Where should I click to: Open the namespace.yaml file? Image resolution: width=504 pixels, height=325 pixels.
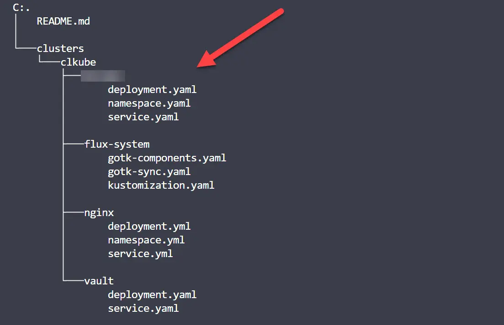click(149, 103)
